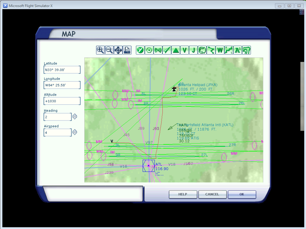
Task: Toggle weather stations (W) display
Action: click(220, 50)
